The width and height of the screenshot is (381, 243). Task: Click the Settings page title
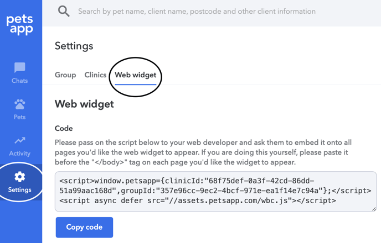tap(74, 46)
